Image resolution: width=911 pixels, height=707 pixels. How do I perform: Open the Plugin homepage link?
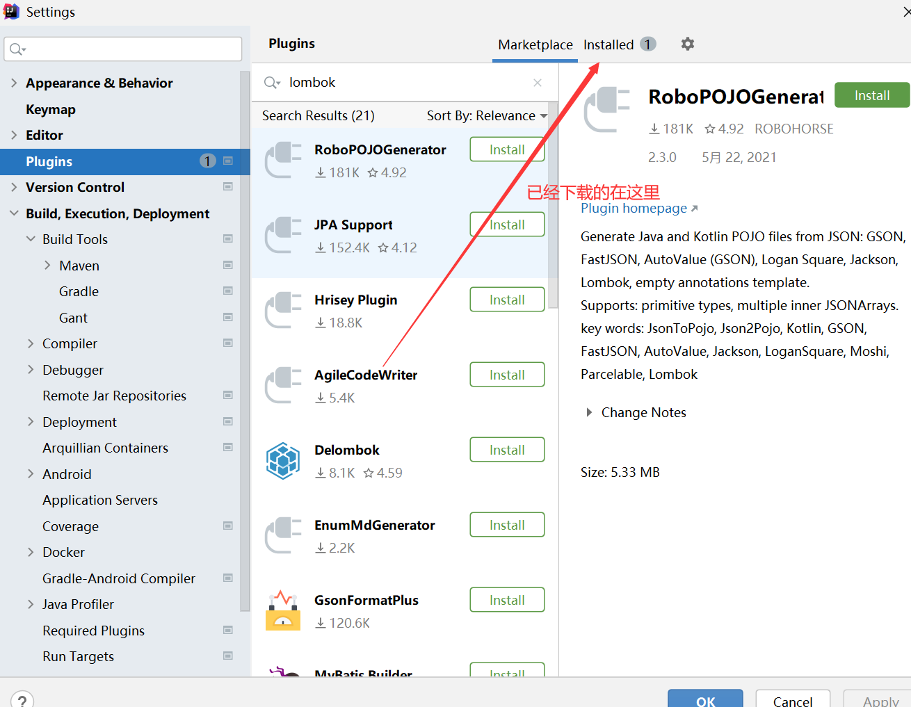[x=639, y=208]
